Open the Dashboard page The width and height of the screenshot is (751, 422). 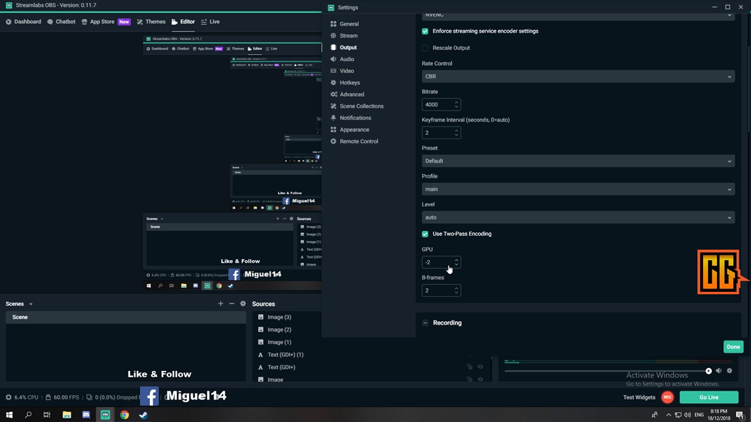(23, 22)
